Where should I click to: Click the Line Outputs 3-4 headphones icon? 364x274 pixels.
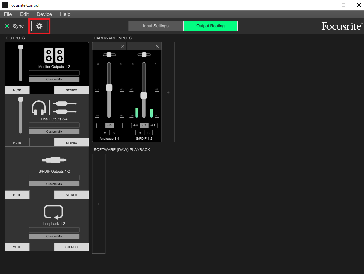tap(39, 108)
